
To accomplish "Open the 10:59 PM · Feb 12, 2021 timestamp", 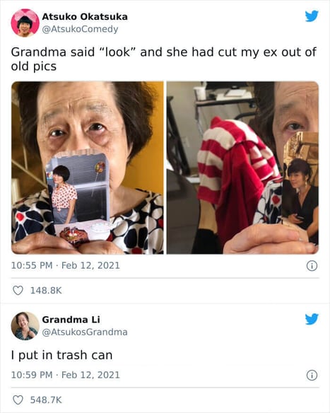I will [65, 375].
